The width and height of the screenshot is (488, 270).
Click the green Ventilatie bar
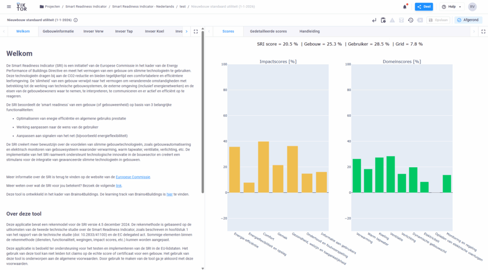391,174
